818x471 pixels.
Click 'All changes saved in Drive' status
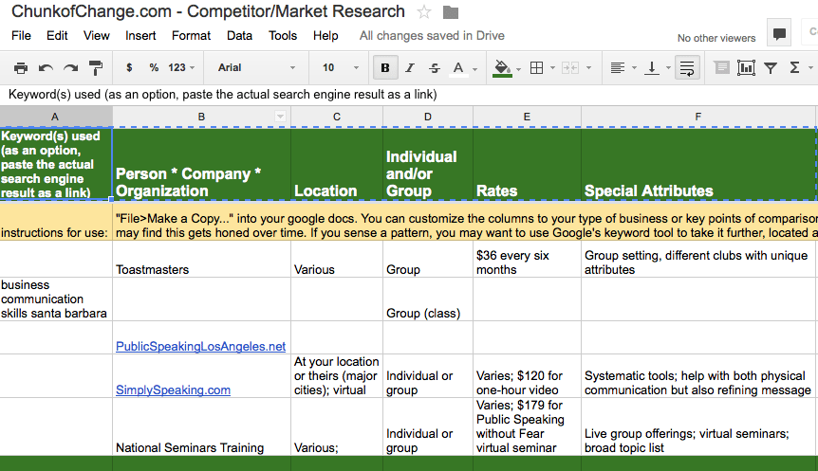432,35
